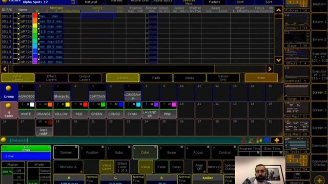Select the WHITE color preset
The image size is (328, 184).
[x=26, y=110]
